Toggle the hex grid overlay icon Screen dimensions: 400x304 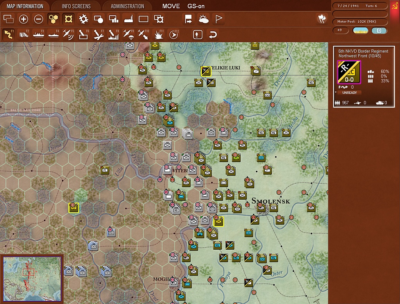(x=53, y=19)
